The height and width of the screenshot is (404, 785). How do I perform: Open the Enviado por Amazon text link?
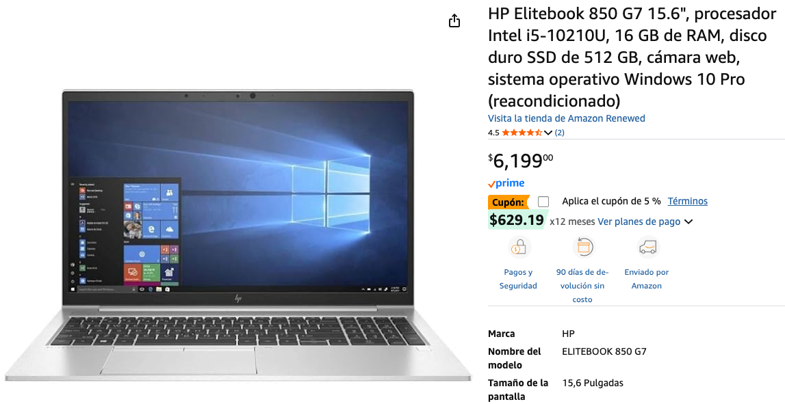coord(646,279)
